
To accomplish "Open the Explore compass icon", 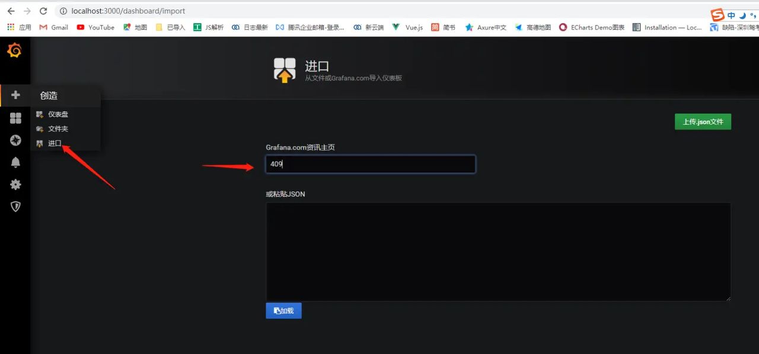I will coord(15,140).
